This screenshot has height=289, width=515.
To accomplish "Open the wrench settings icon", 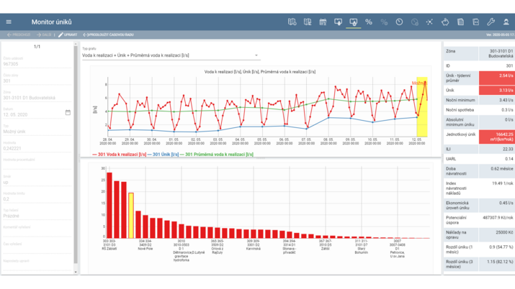I will pos(491,22).
